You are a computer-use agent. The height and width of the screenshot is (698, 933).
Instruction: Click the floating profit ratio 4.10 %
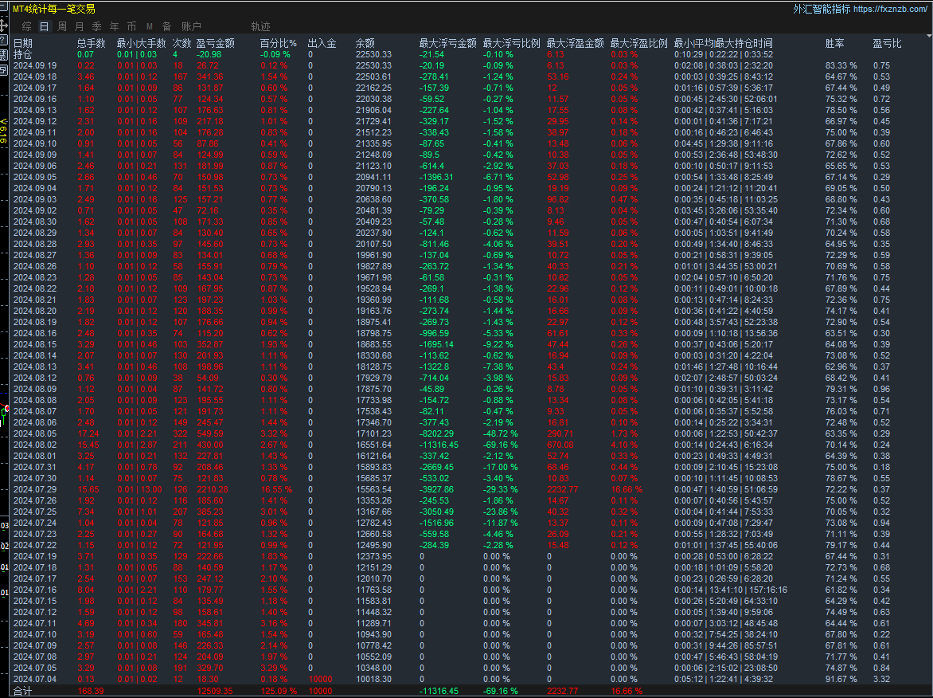tap(624, 445)
